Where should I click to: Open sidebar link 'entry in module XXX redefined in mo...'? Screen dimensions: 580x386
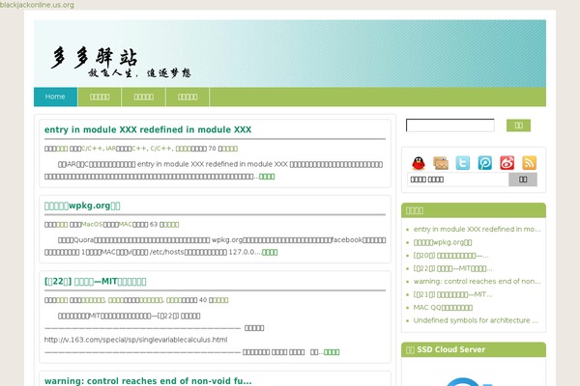click(477, 229)
